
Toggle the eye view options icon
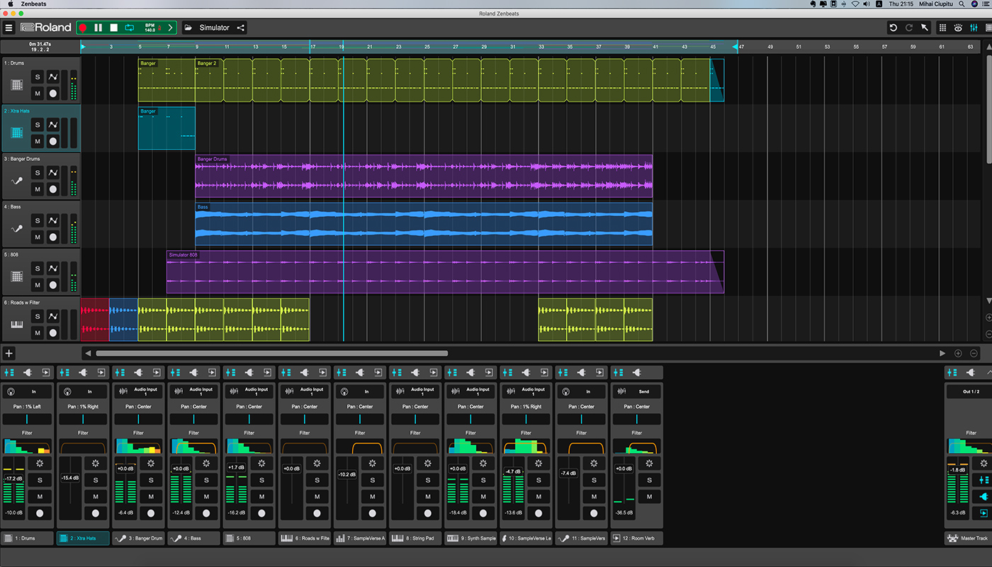click(x=958, y=28)
